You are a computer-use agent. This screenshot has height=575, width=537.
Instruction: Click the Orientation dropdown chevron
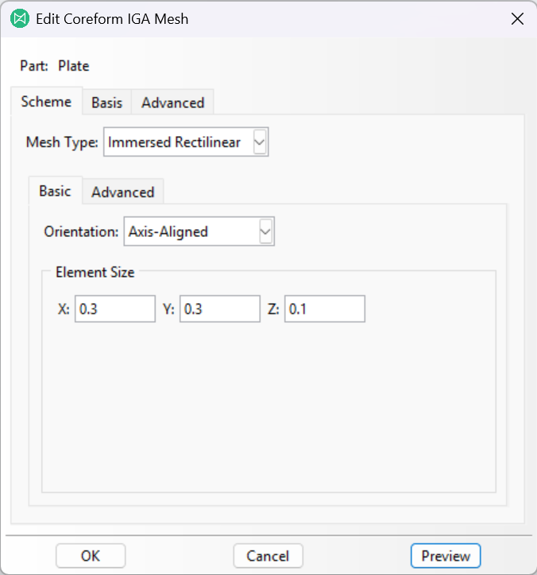(265, 231)
